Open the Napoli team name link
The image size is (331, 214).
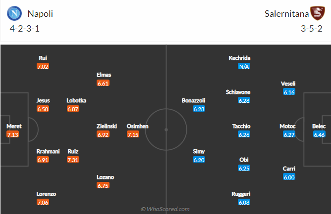pyautogui.click(x=40, y=14)
